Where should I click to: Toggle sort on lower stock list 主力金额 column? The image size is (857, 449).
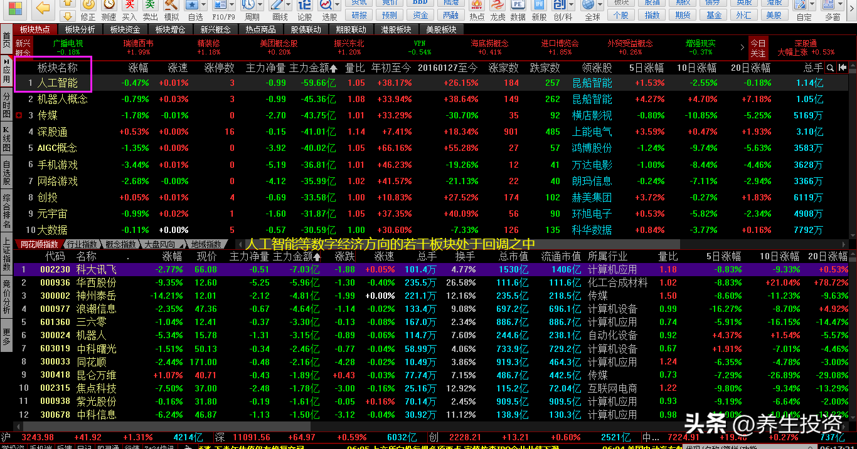point(296,257)
